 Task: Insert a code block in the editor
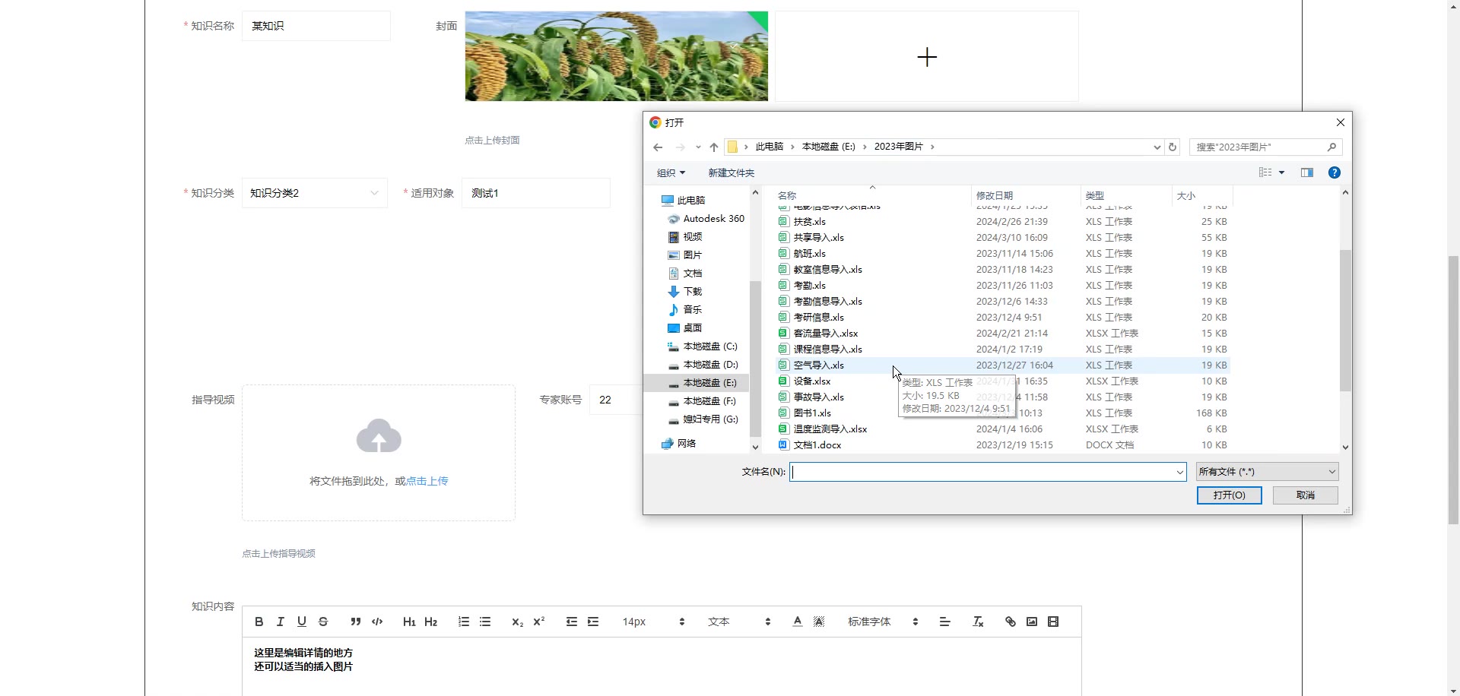tap(377, 622)
